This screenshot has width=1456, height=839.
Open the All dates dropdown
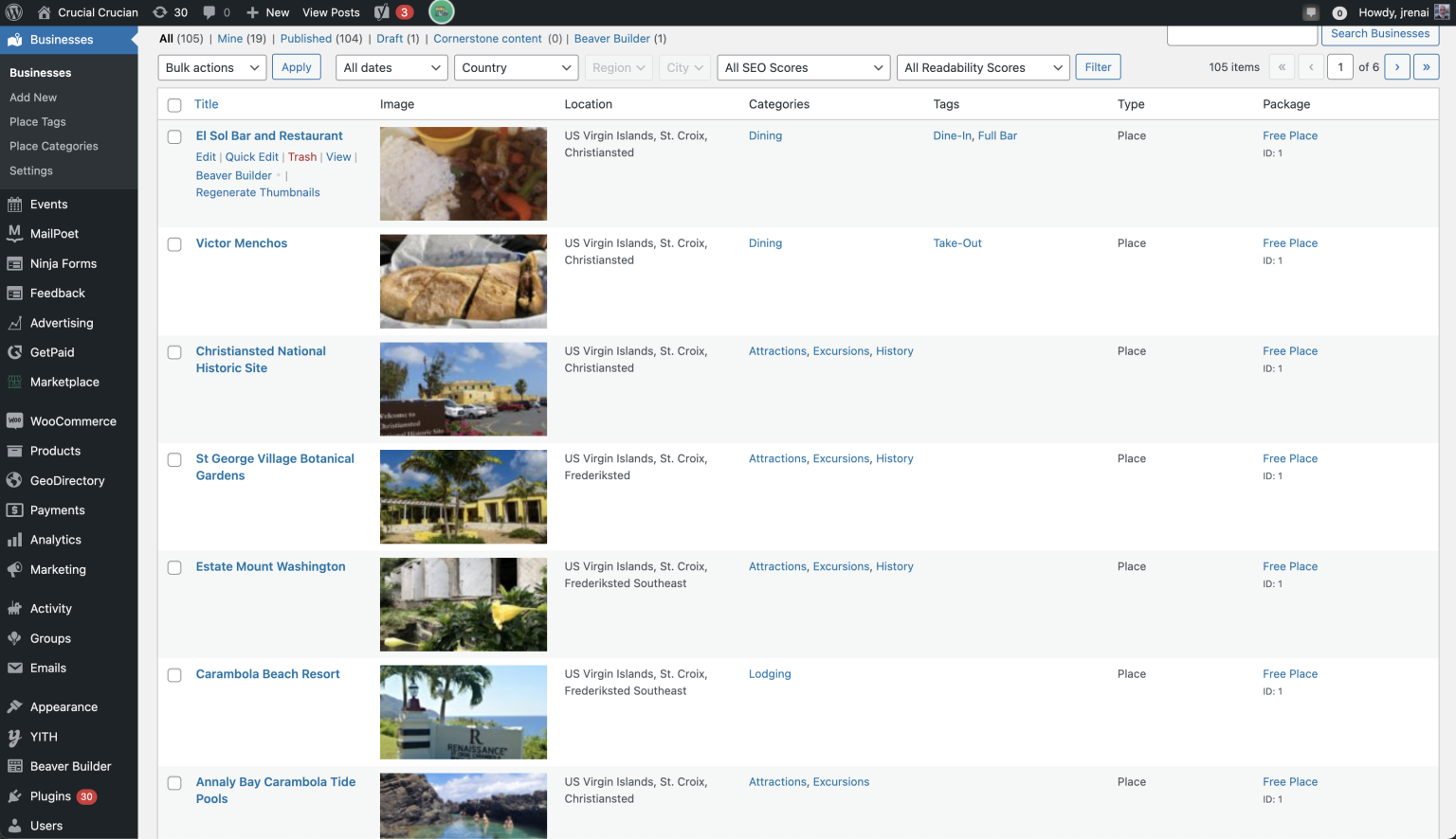click(x=391, y=67)
